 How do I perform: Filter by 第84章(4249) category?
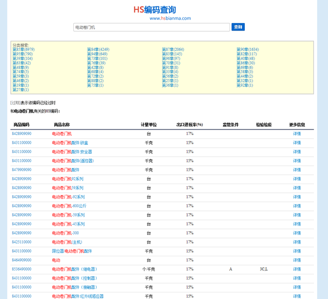click(98, 50)
